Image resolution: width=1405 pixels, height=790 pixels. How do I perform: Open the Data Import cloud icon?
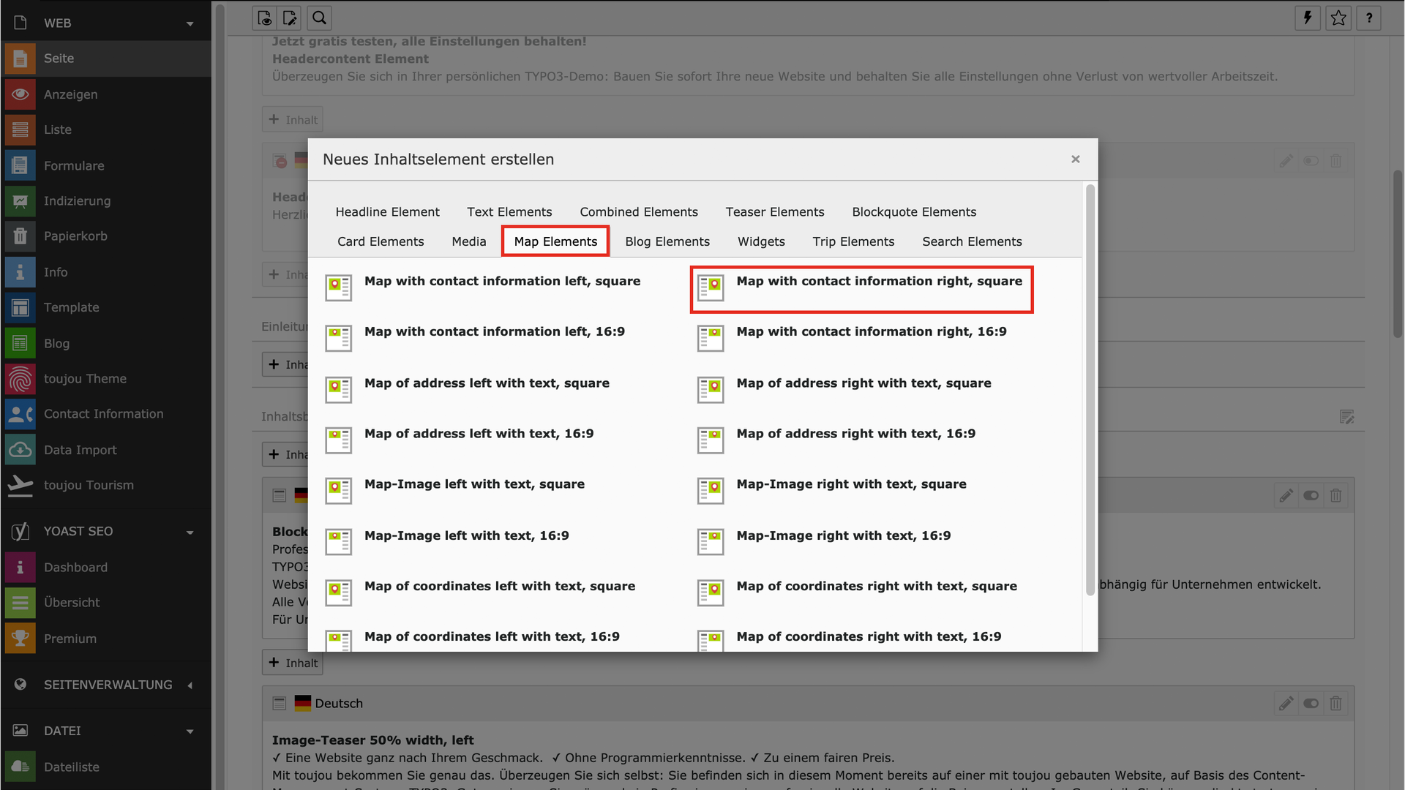click(20, 450)
